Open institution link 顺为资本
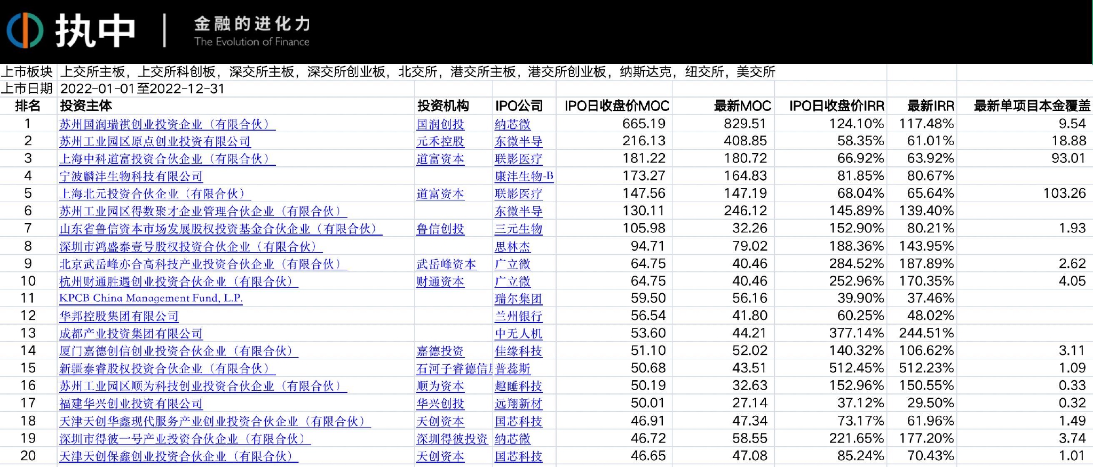1093x467 pixels. (x=440, y=387)
